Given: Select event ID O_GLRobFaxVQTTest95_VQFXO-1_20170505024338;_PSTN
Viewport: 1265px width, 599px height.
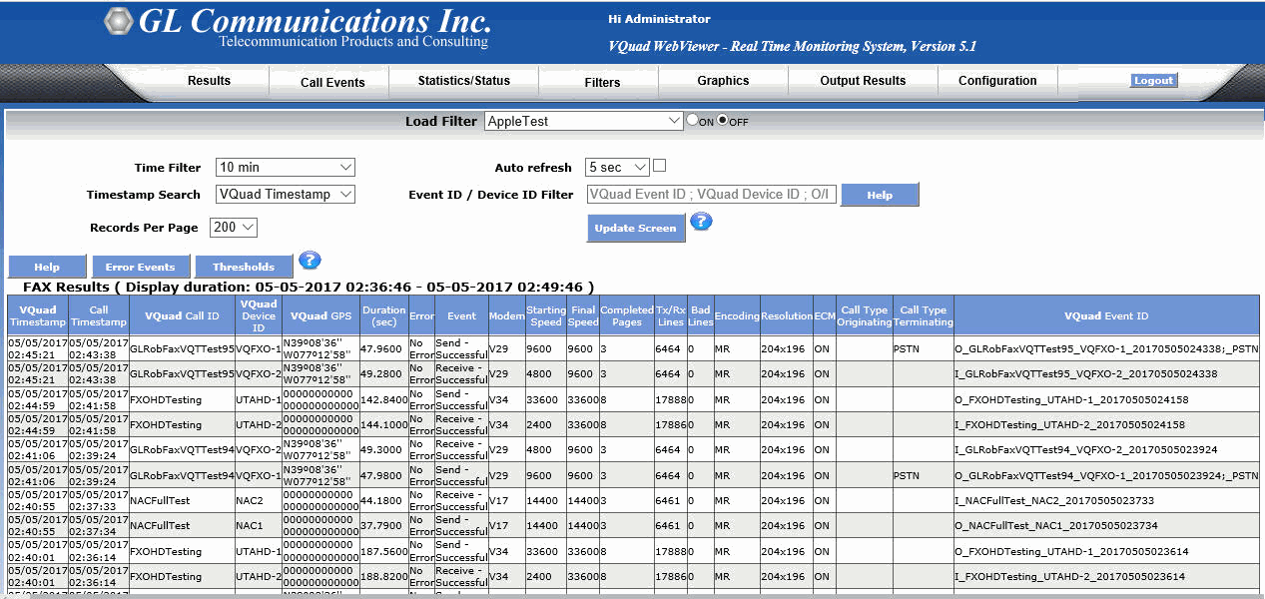Looking at the screenshot, I should pos(1106,348).
